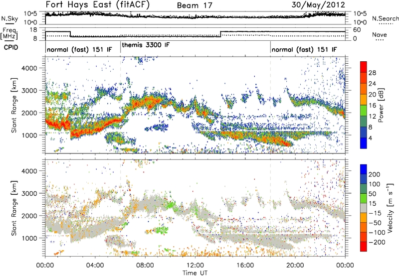Click the time axis tick '04:00'

[x=95, y=266]
